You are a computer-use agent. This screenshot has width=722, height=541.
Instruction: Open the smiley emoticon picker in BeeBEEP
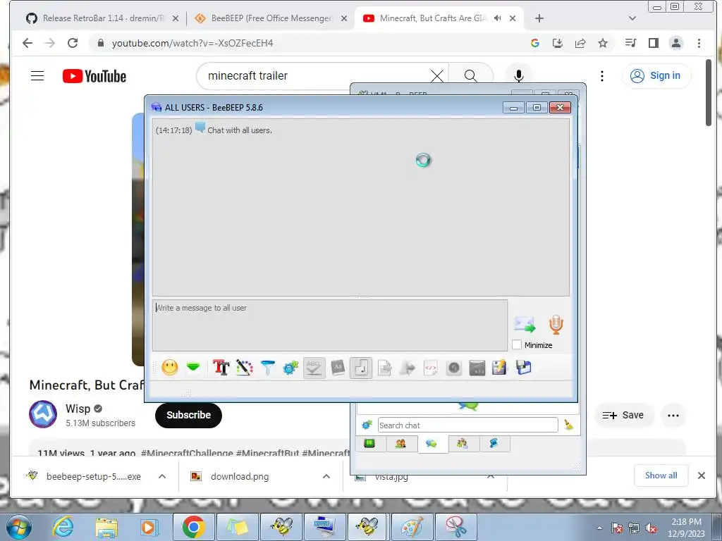(x=169, y=368)
